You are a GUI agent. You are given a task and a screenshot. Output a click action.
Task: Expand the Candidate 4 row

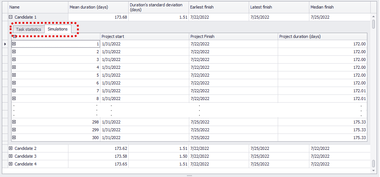point(10,164)
